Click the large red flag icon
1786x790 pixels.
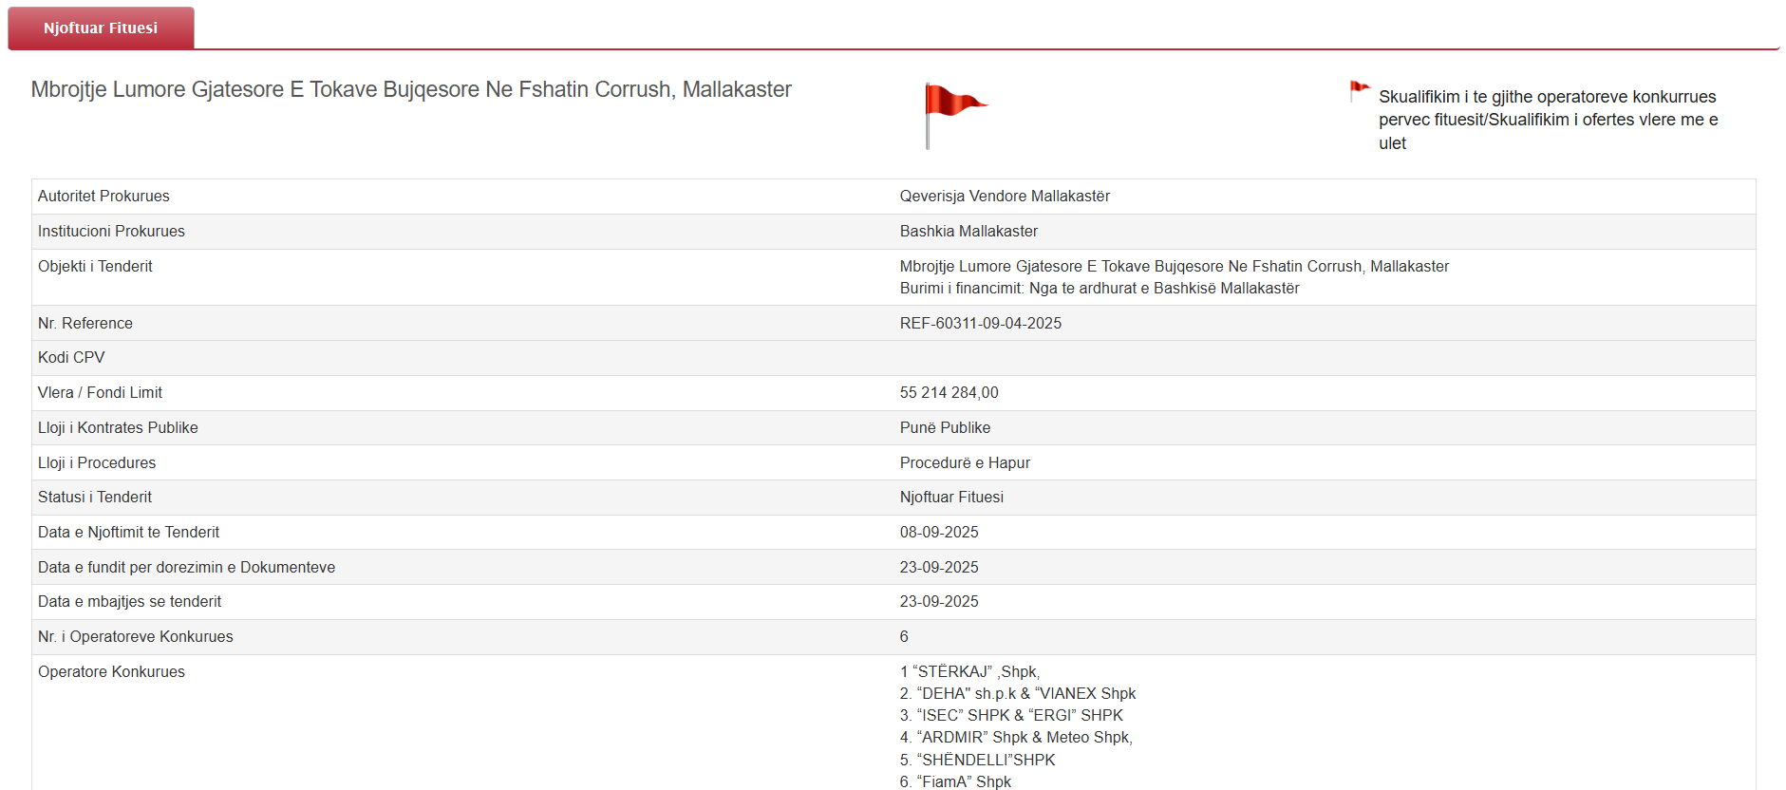pyautogui.click(x=952, y=112)
